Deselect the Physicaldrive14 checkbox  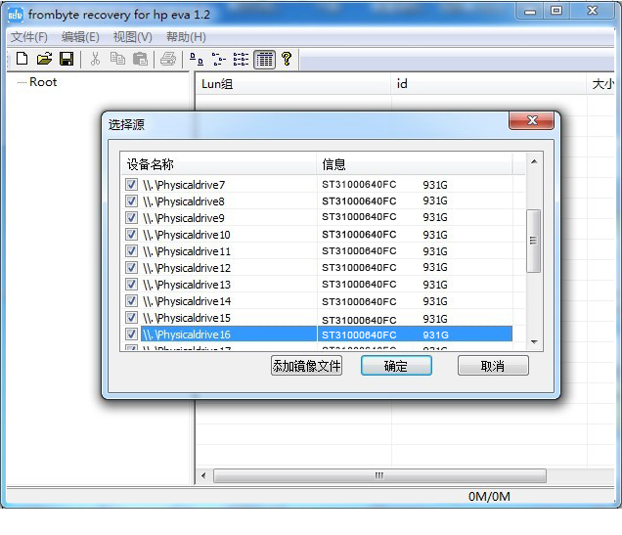point(132,301)
